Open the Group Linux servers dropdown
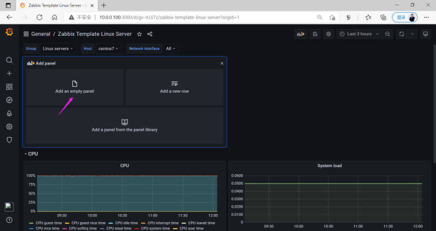 click(x=58, y=49)
